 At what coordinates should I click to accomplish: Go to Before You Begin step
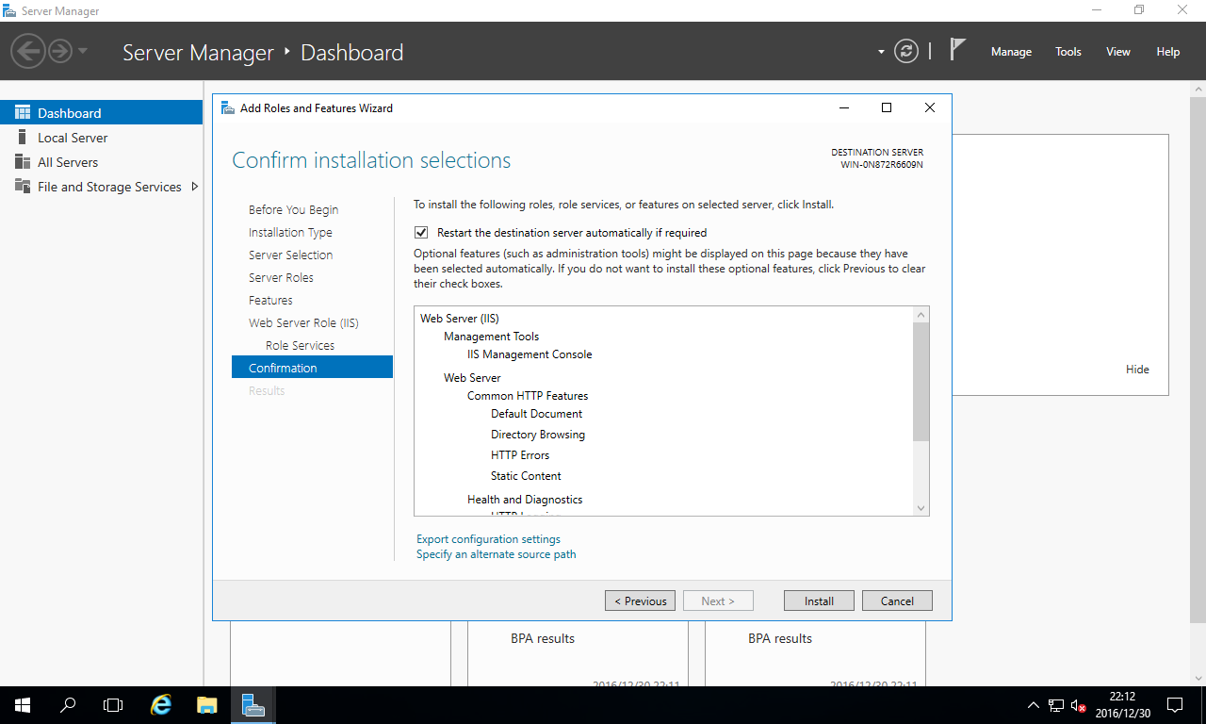tap(293, 210)
